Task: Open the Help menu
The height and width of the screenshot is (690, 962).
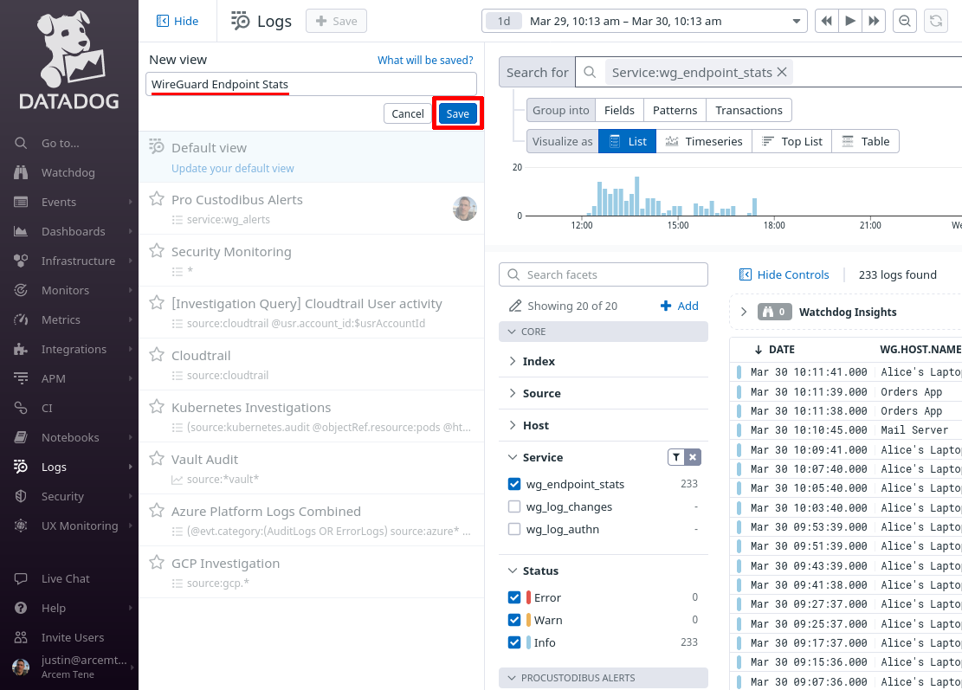Action: pyautogui.click(x=54, y=608)
